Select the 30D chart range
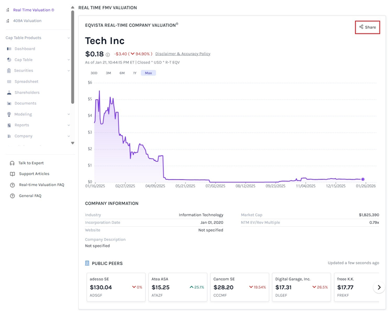This screenshot has width=388, height=311. (x=94, y=73)
